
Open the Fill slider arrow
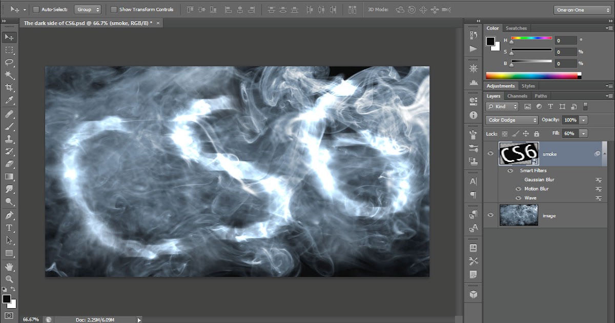click(x=584, y=133)
